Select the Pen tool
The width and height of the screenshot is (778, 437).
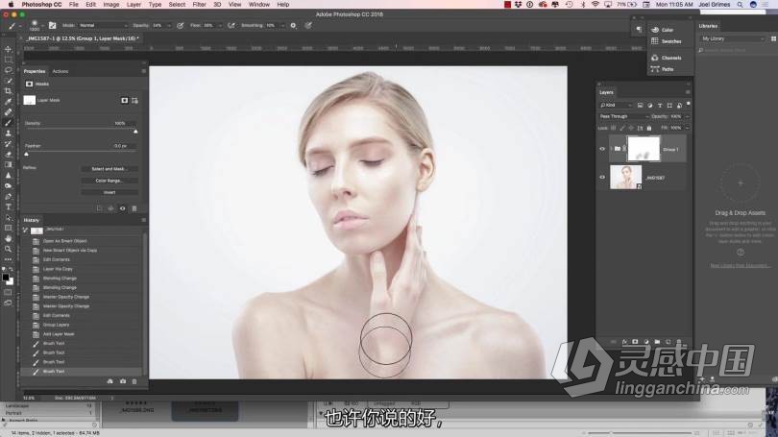pos(8,197)
